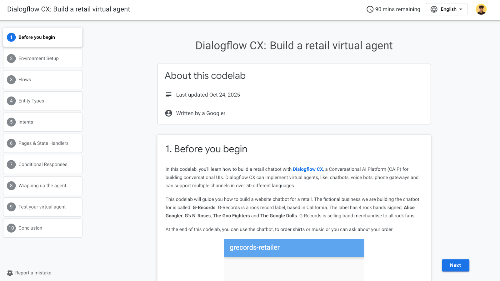Open the Intents step

[x=43, y=122]
